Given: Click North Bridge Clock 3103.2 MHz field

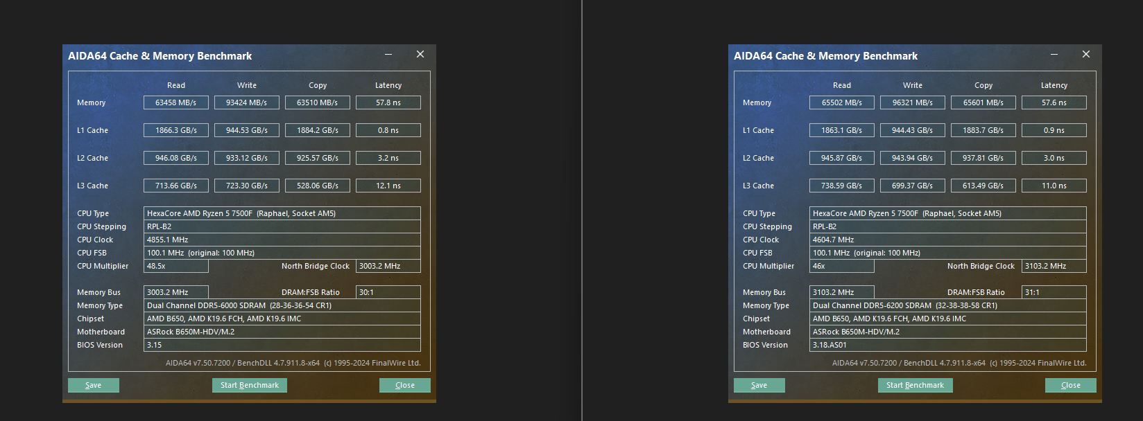Looking at the screenshot, I should click(x=1054, y=266).
